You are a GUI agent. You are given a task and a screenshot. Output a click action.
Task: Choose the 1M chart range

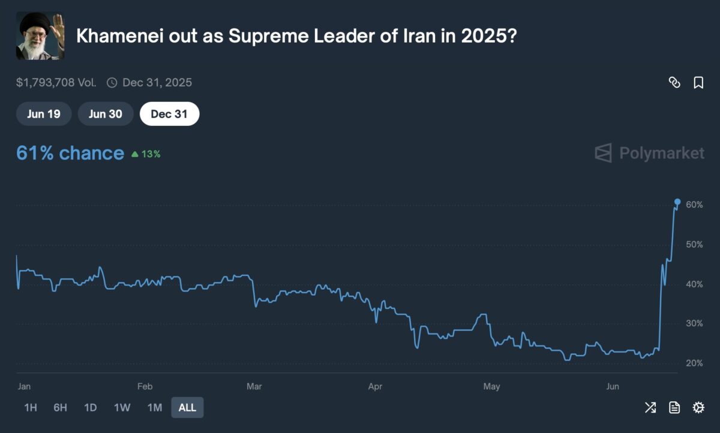154,407
